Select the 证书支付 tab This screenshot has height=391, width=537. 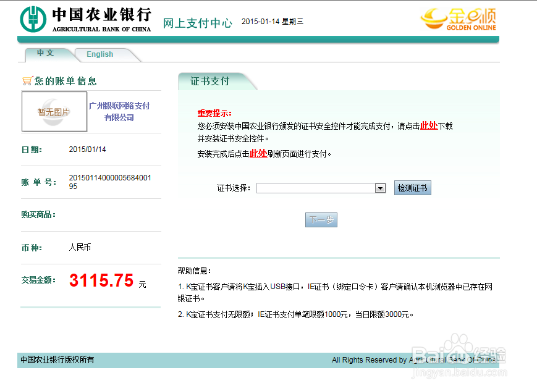(x=209, y=81)
